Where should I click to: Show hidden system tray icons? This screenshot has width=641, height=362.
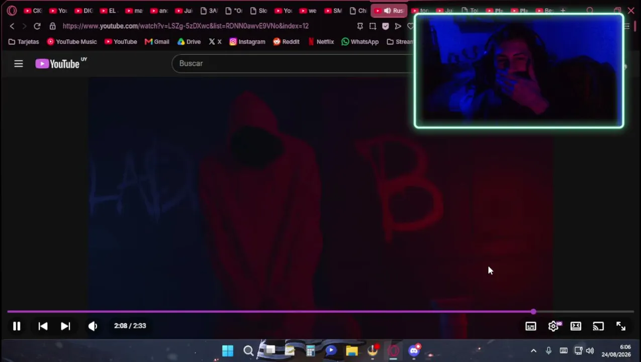(x=533, y=351)
